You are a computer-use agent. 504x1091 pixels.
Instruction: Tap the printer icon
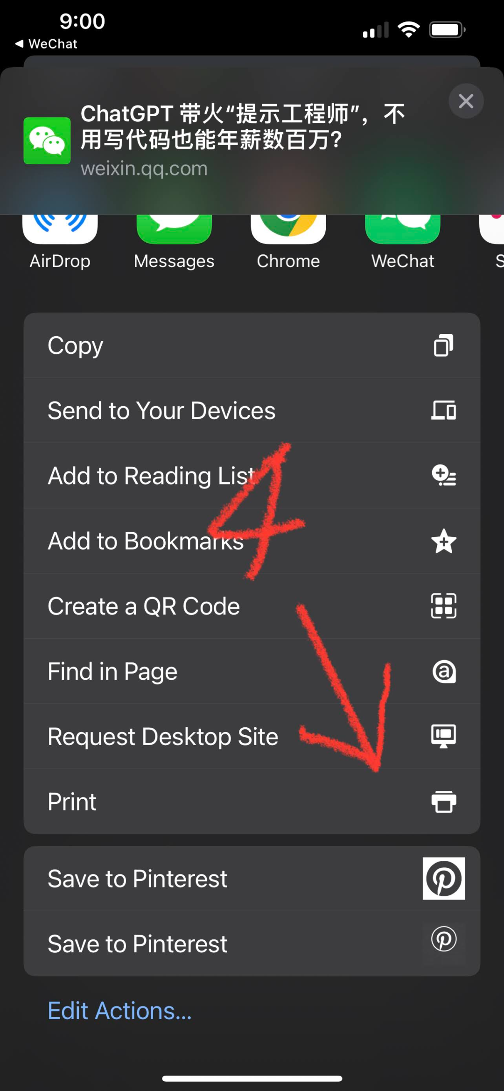pyautogui.click(x=443, y=802)
